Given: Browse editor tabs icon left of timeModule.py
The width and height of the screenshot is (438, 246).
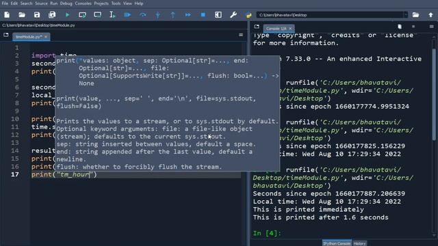Looking at the screenshot, I should pos(6,35).
